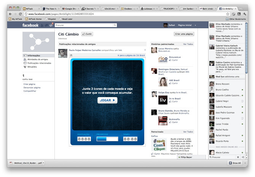
Task: Open the downloaded PDF file's dropdown arrow
Action: point(44,163)
